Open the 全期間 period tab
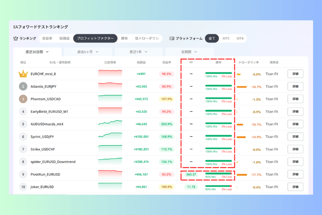The image size is (322, 215). [x=189, y=52]
